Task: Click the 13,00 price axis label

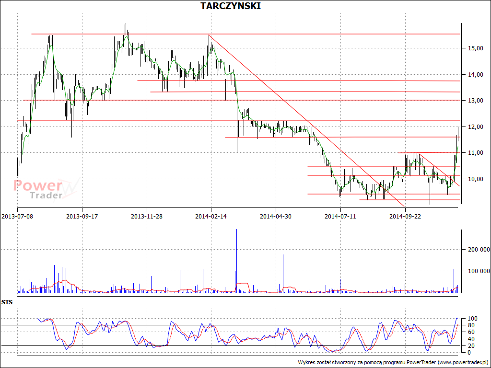Action: point(475,101)
